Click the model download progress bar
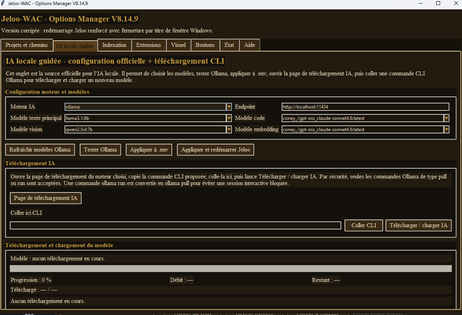The width and height of the screenshot is (462, 315). point(231,269)
